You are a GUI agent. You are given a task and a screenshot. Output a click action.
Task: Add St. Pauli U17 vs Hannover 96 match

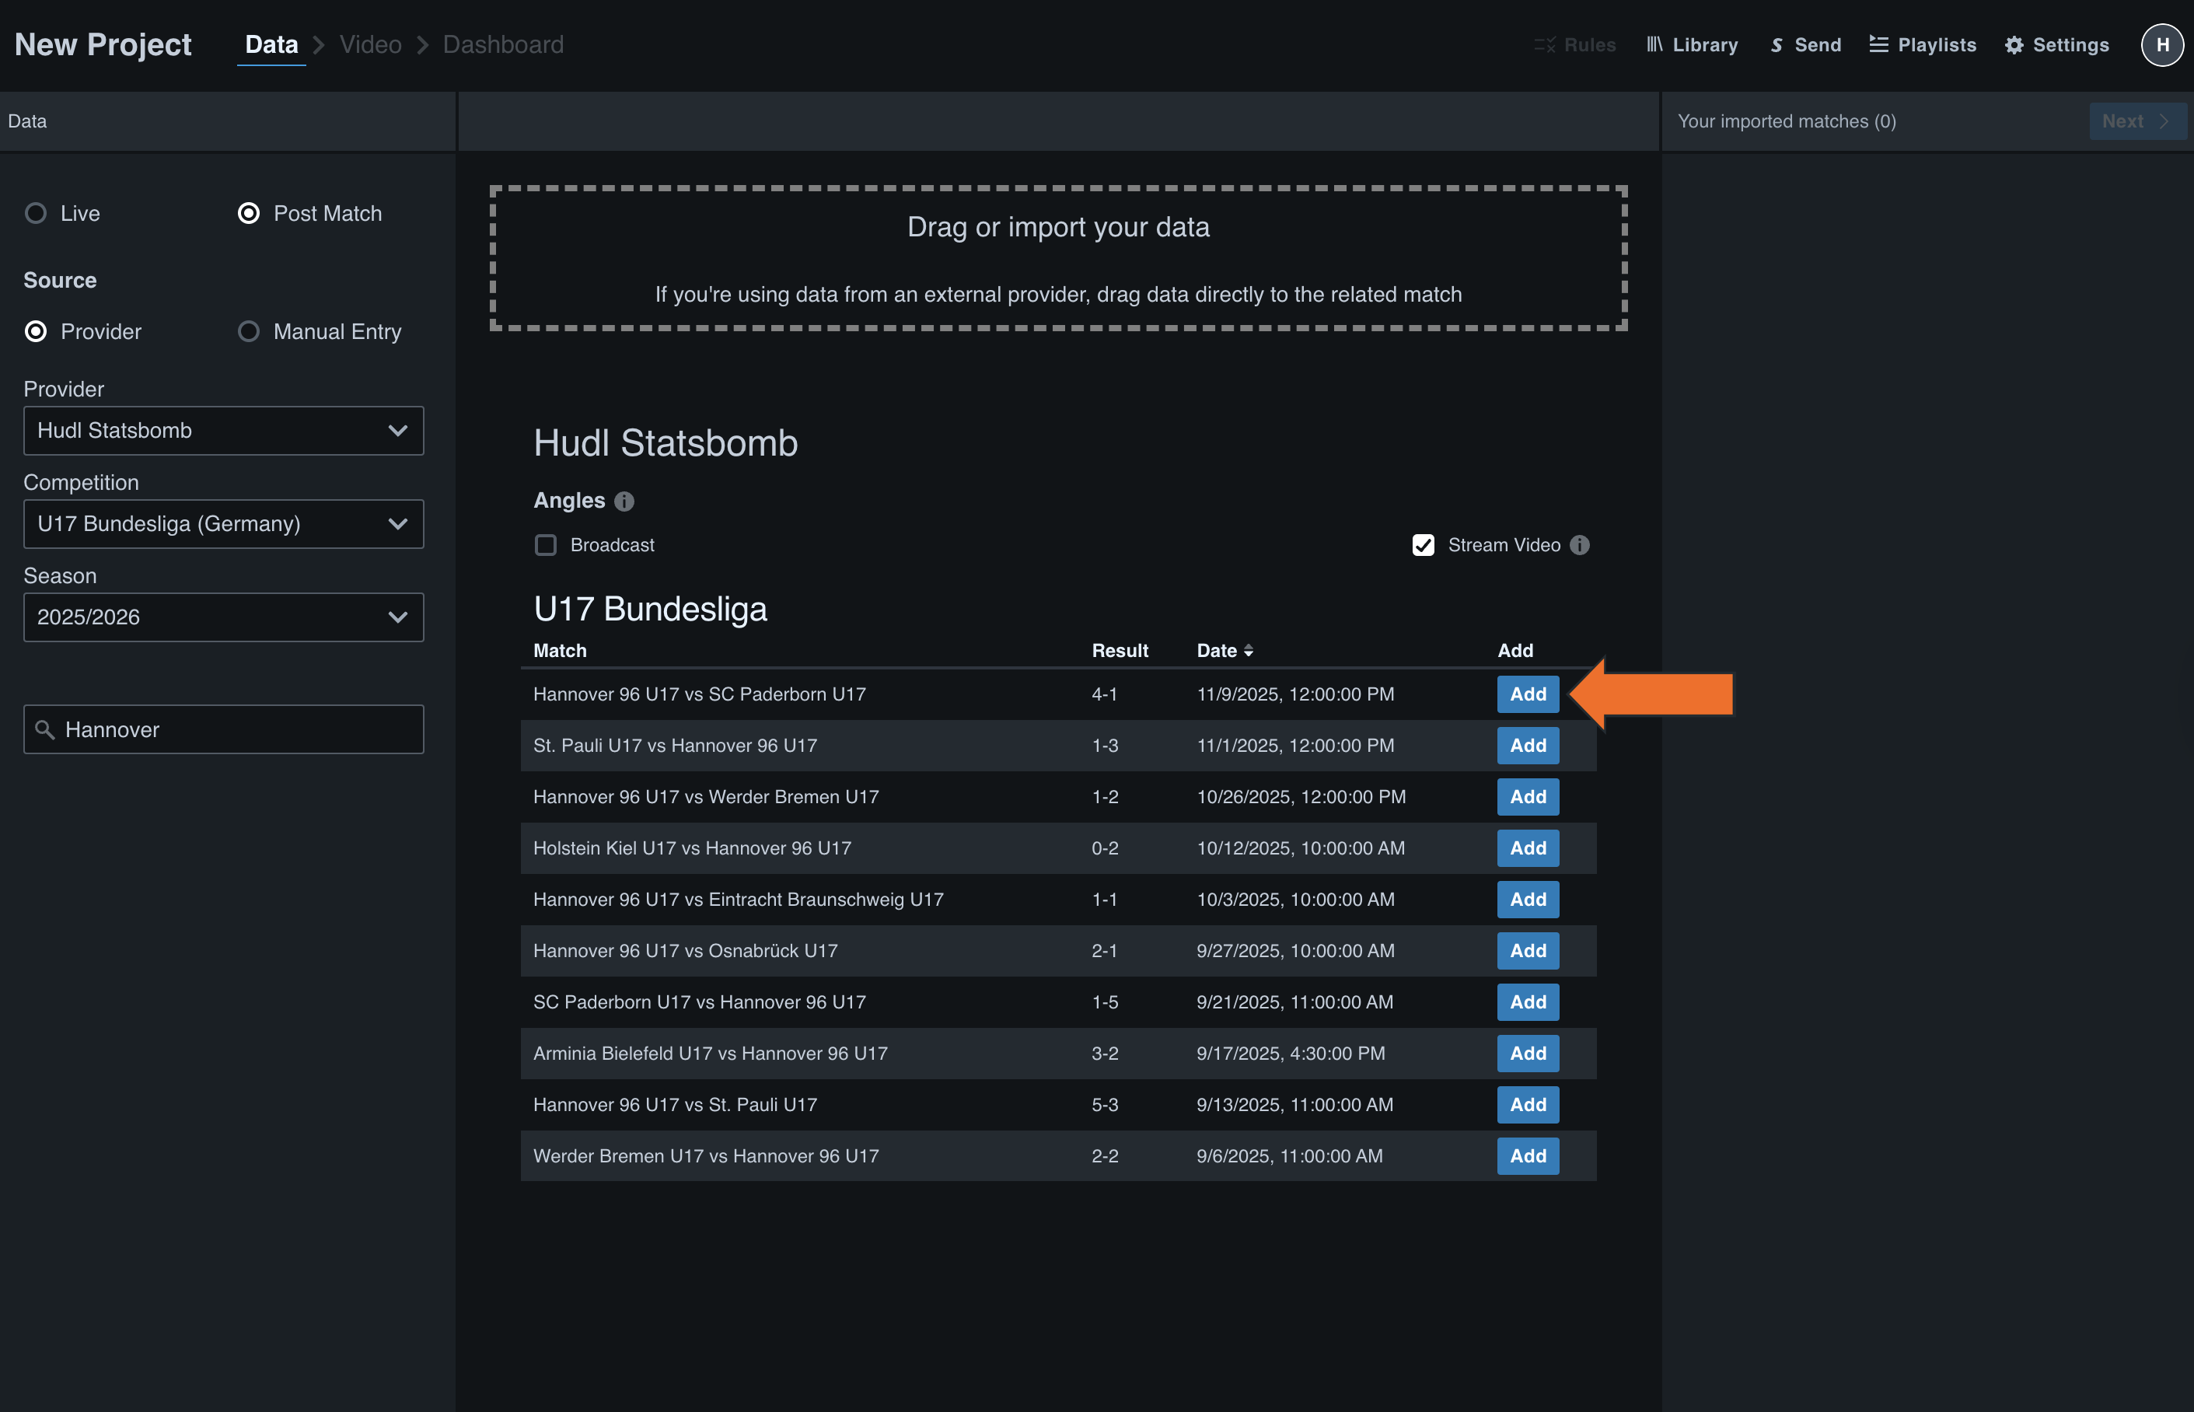pyautogui.click(x=1528, y=746)
